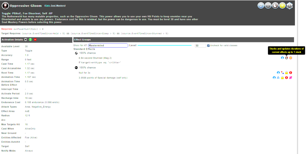
Task: Click the Level number field showing 50
Action: (x=200, y=45)
